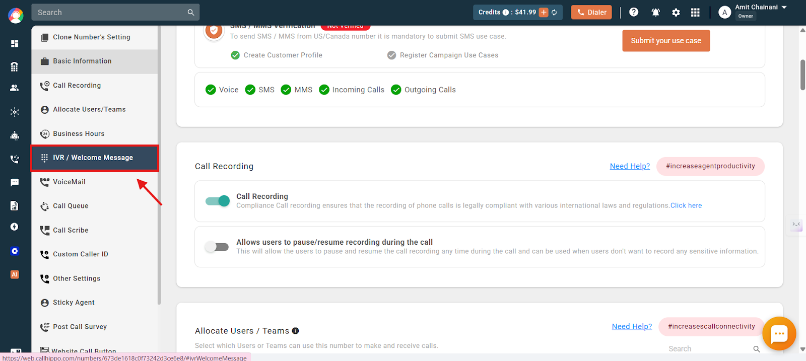Open the users icon in the left rail
This screenshot has width=806, height=361.
15,88
